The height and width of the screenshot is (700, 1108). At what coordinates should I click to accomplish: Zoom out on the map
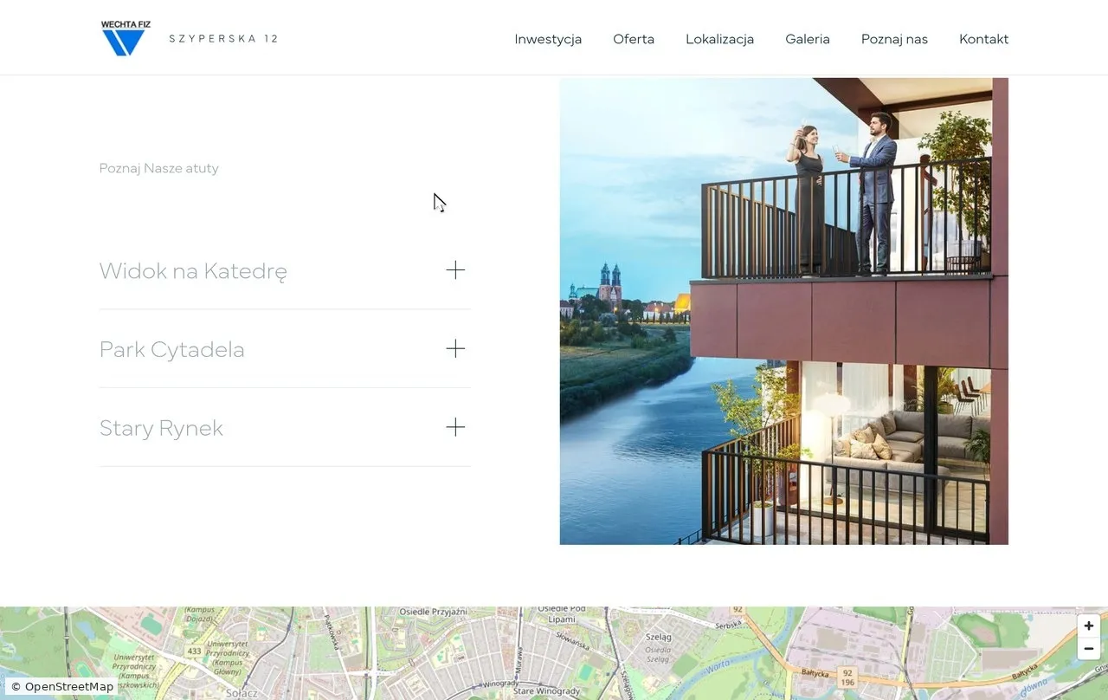point(1088,648)
